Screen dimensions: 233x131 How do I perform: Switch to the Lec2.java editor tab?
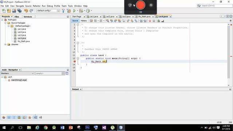110,17
